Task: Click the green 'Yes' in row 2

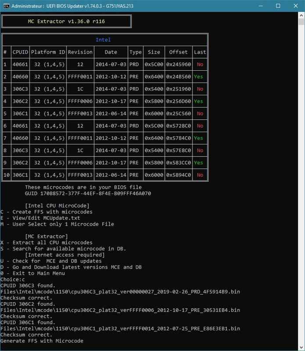Action: coord(198,77)
